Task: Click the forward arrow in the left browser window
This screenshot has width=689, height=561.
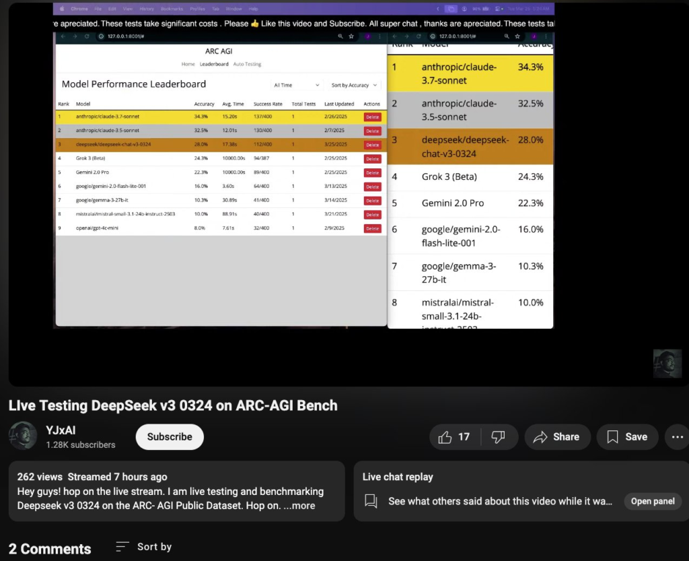Action: click(x=75, y=36)
